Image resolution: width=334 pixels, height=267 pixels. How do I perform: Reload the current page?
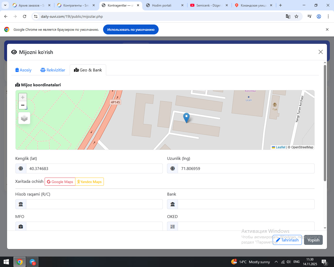coord(25,16)
